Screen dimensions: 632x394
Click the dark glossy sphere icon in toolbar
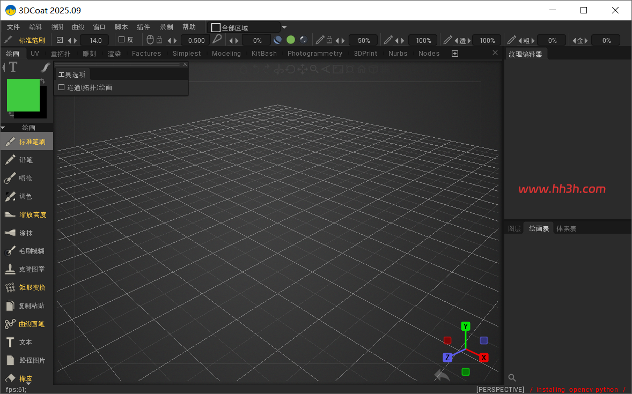(x=304, y=40)
